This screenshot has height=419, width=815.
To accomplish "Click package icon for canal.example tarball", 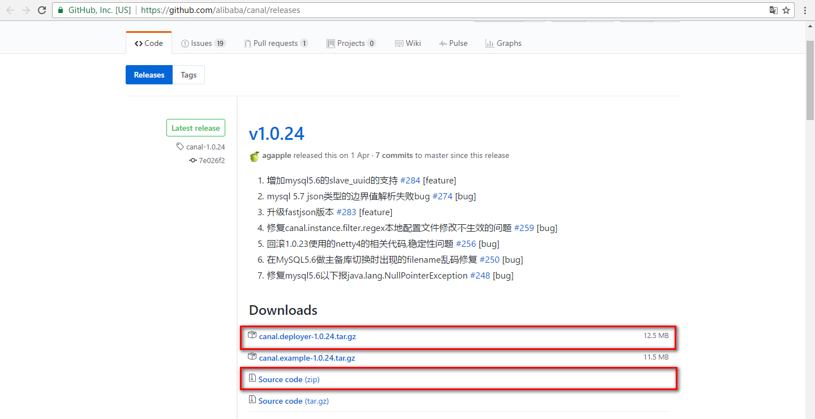I will point(252,357).
